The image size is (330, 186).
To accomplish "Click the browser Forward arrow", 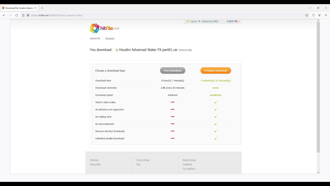I will 10,15.
